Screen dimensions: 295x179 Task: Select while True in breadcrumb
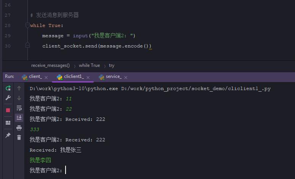(x=89, y=65)
